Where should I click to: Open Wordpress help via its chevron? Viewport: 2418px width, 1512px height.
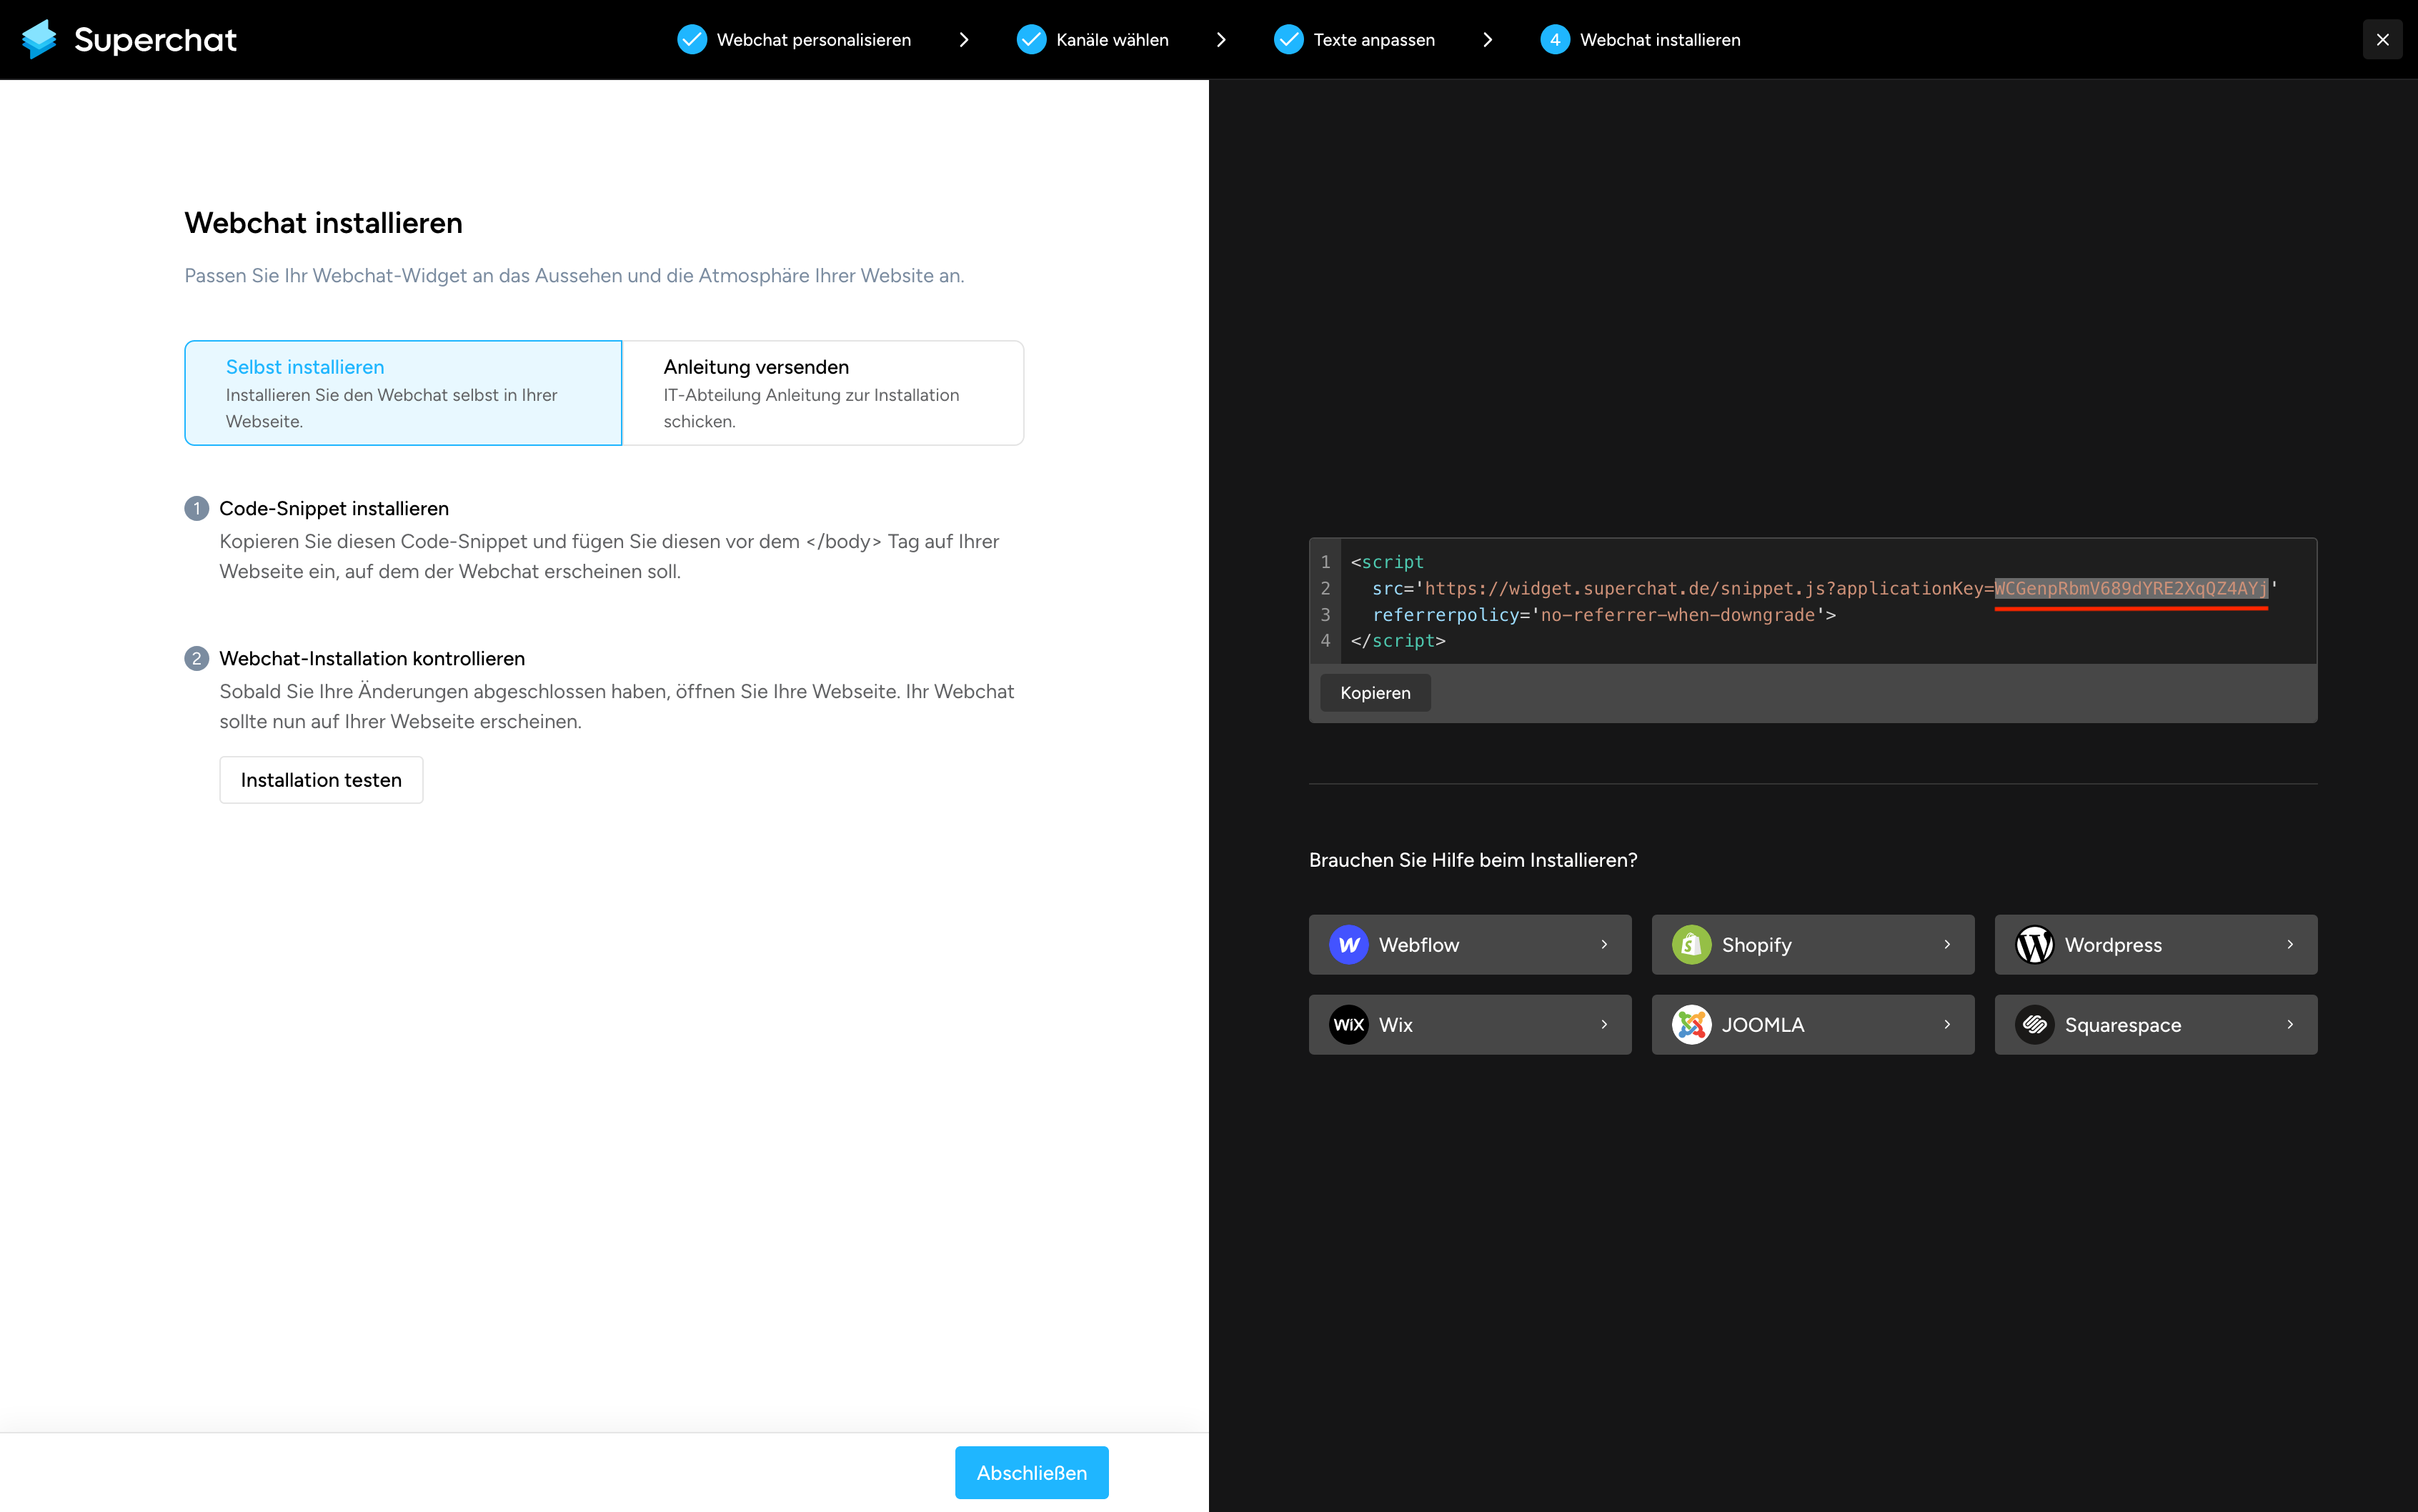2290,945
